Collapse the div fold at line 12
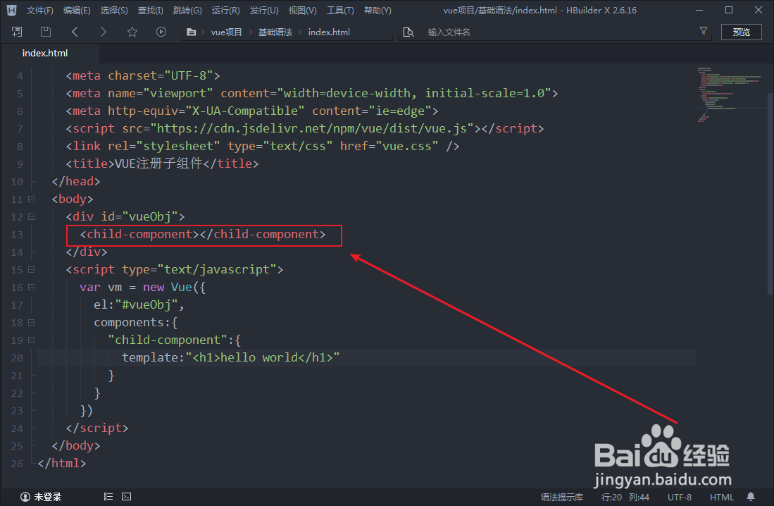 coord(31,216)
